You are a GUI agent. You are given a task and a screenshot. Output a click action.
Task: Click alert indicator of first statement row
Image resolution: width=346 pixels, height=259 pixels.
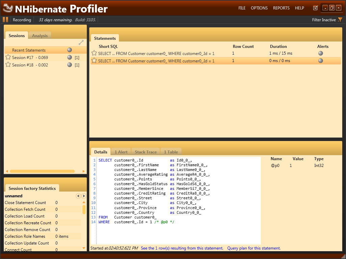321,53
